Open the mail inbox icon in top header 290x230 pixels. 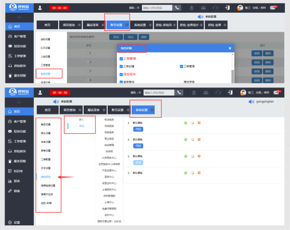coord(273,8)
